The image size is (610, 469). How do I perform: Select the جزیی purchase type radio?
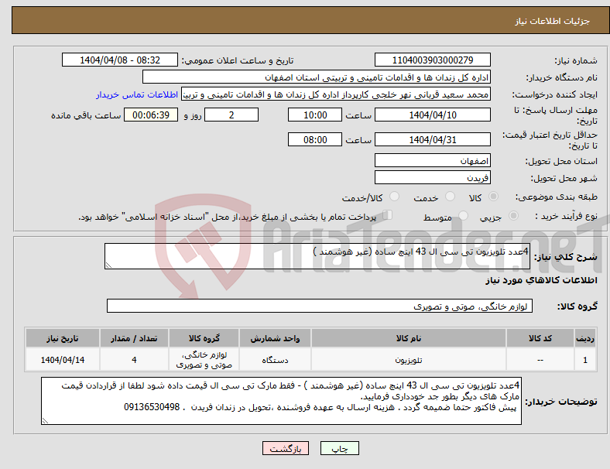pyautogui.click(x=513, y=216)
